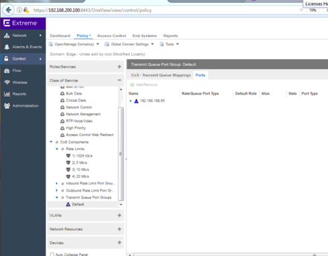This screenshot has height=256, width=328.
Task: Click the insecure connection lock warning icon
Action: pyautogui.click(x=26, y=10)
